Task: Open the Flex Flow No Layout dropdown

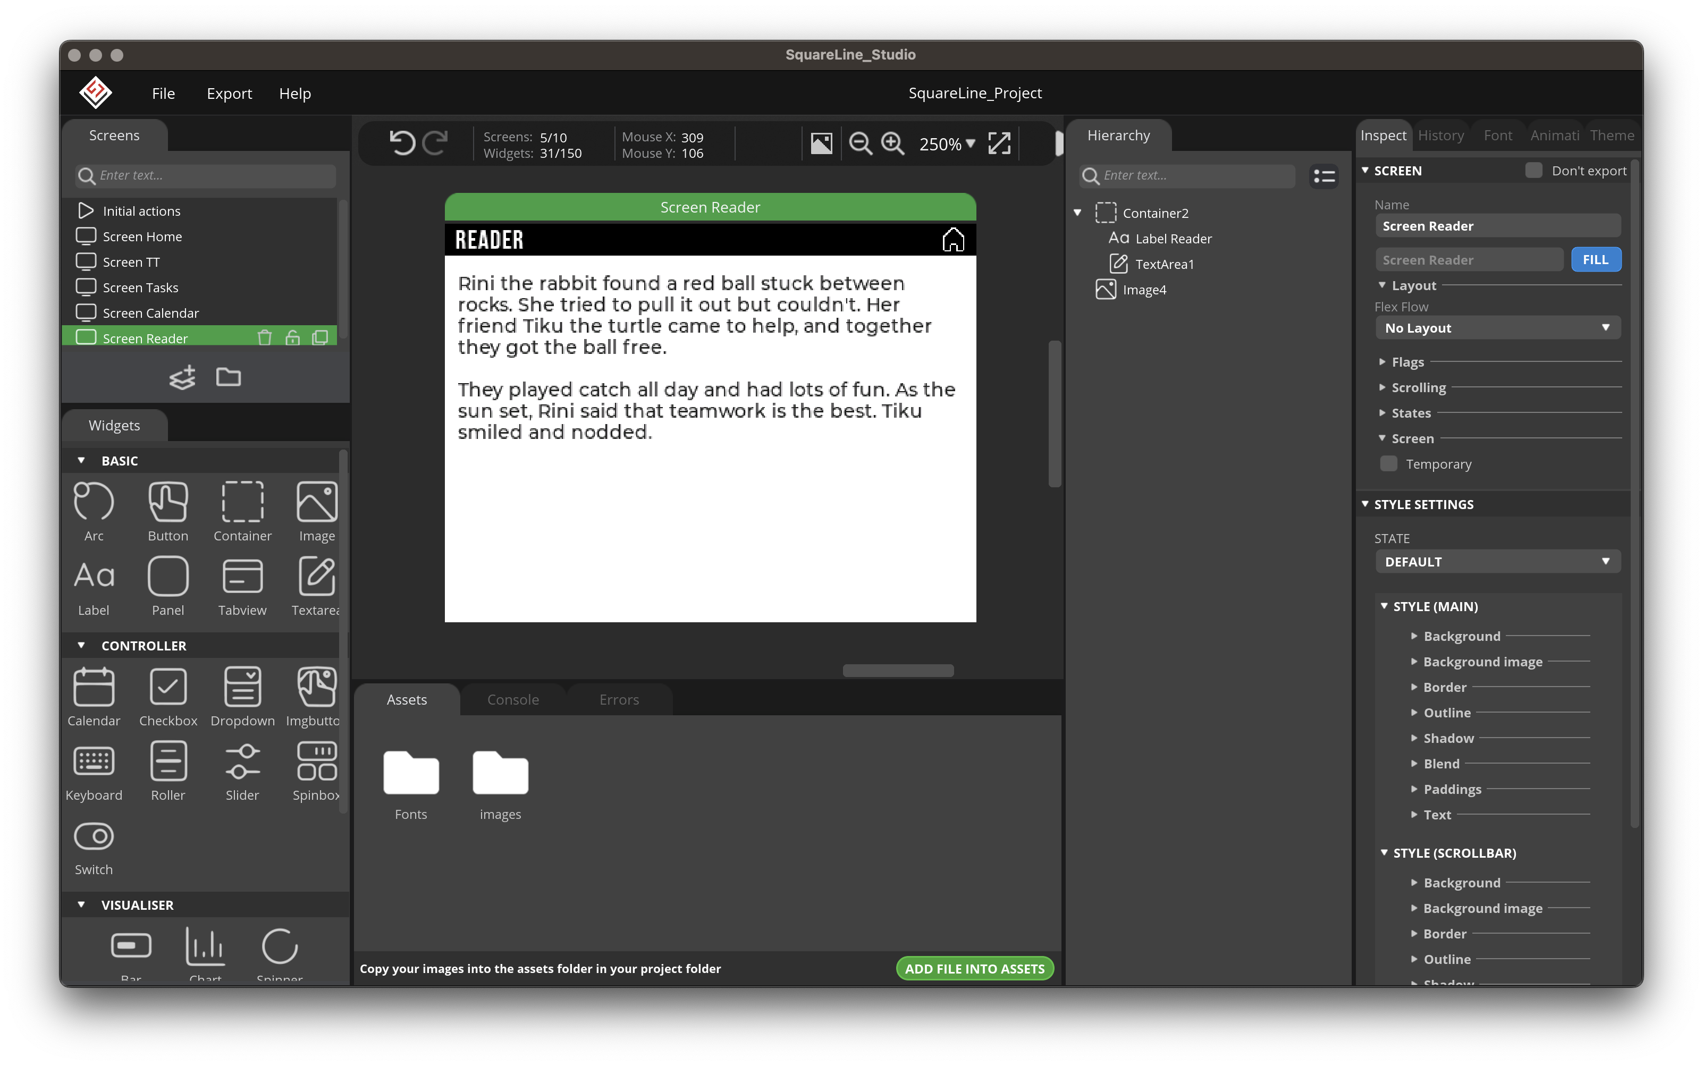Action: point(1497,328)
